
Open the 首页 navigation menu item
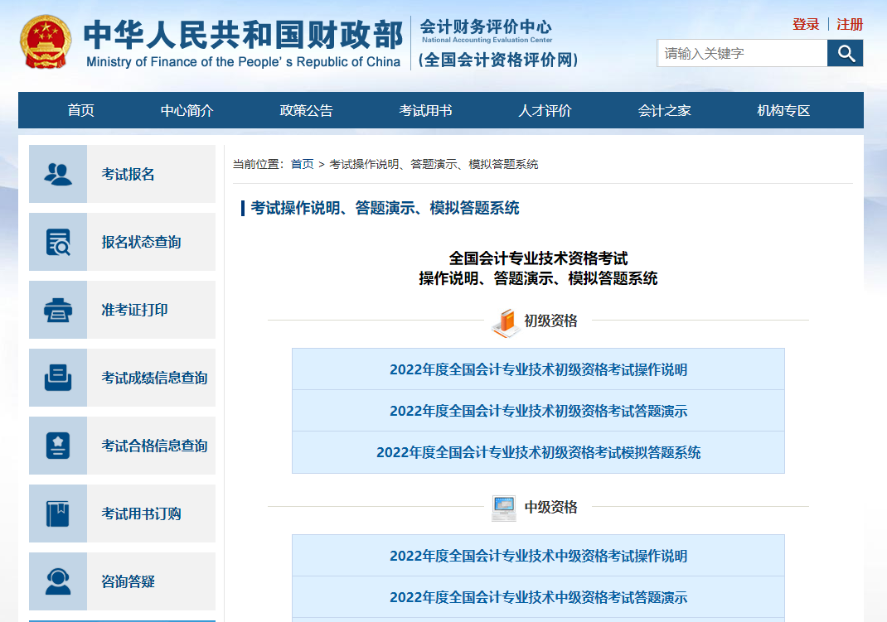[x=80, y=111]
